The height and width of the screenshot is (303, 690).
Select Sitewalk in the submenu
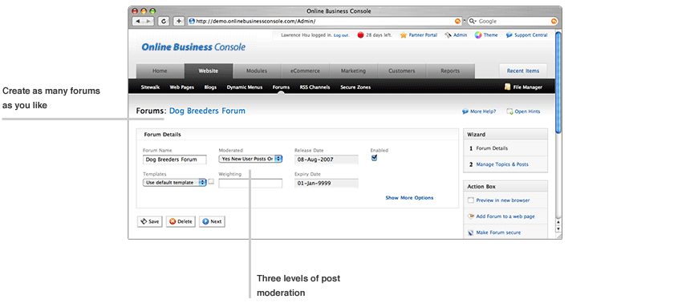point(150,87)
